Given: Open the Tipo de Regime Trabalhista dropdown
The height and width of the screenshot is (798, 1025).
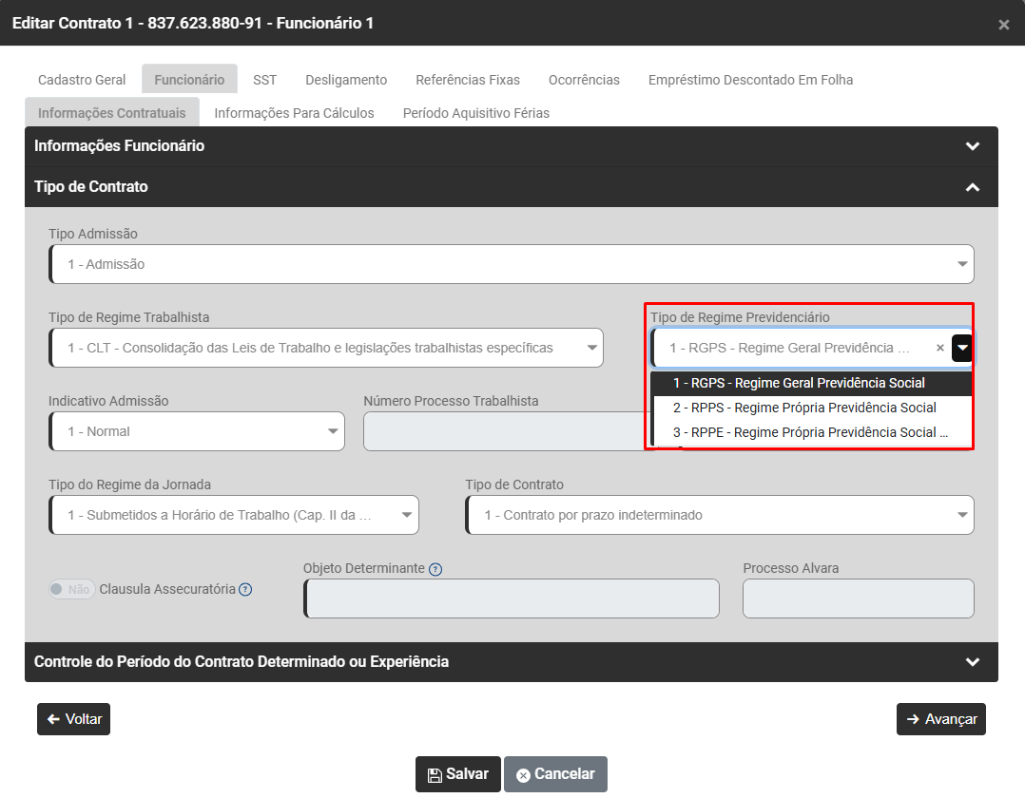Looking at the screenshot, I should 326,348.
